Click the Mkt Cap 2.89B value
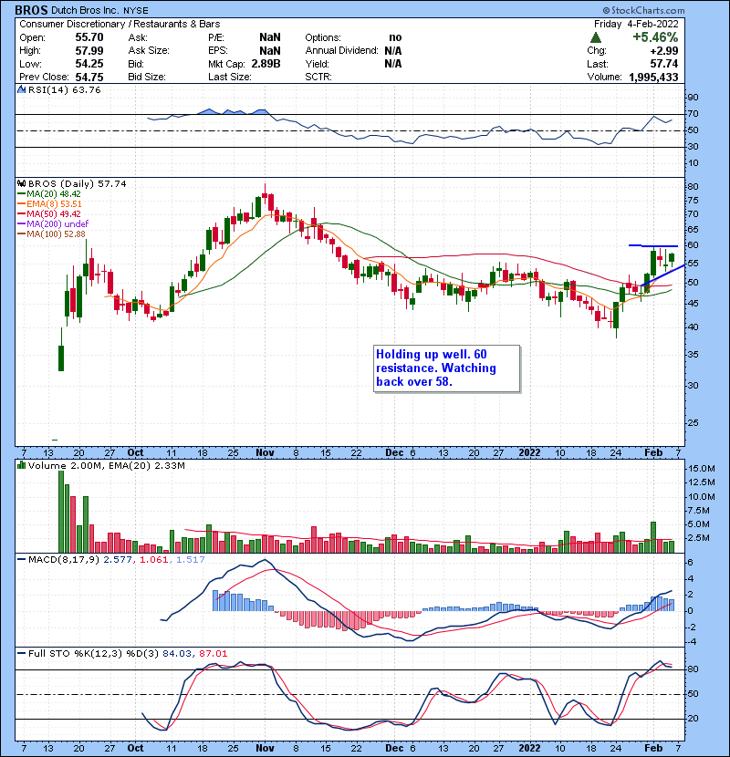 266,64
